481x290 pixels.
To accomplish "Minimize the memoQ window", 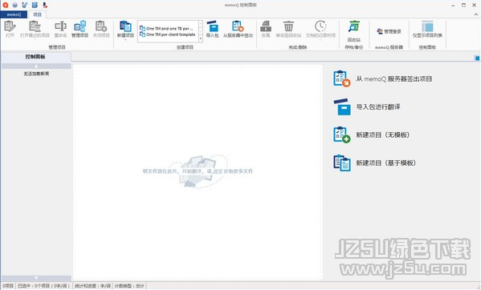I will [x=454, y=5].
